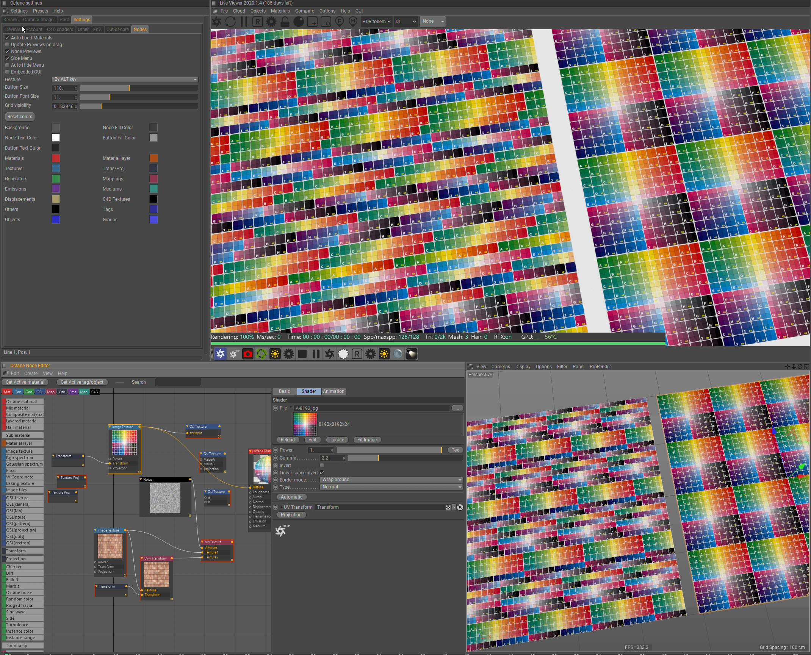Click the F pin icon in Live Viewer toolbar

tap(340, 22)
